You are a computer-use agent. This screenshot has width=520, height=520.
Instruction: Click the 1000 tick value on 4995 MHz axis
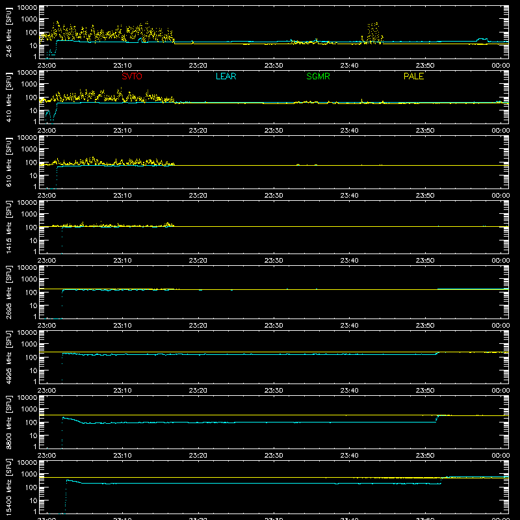(29, 344)
